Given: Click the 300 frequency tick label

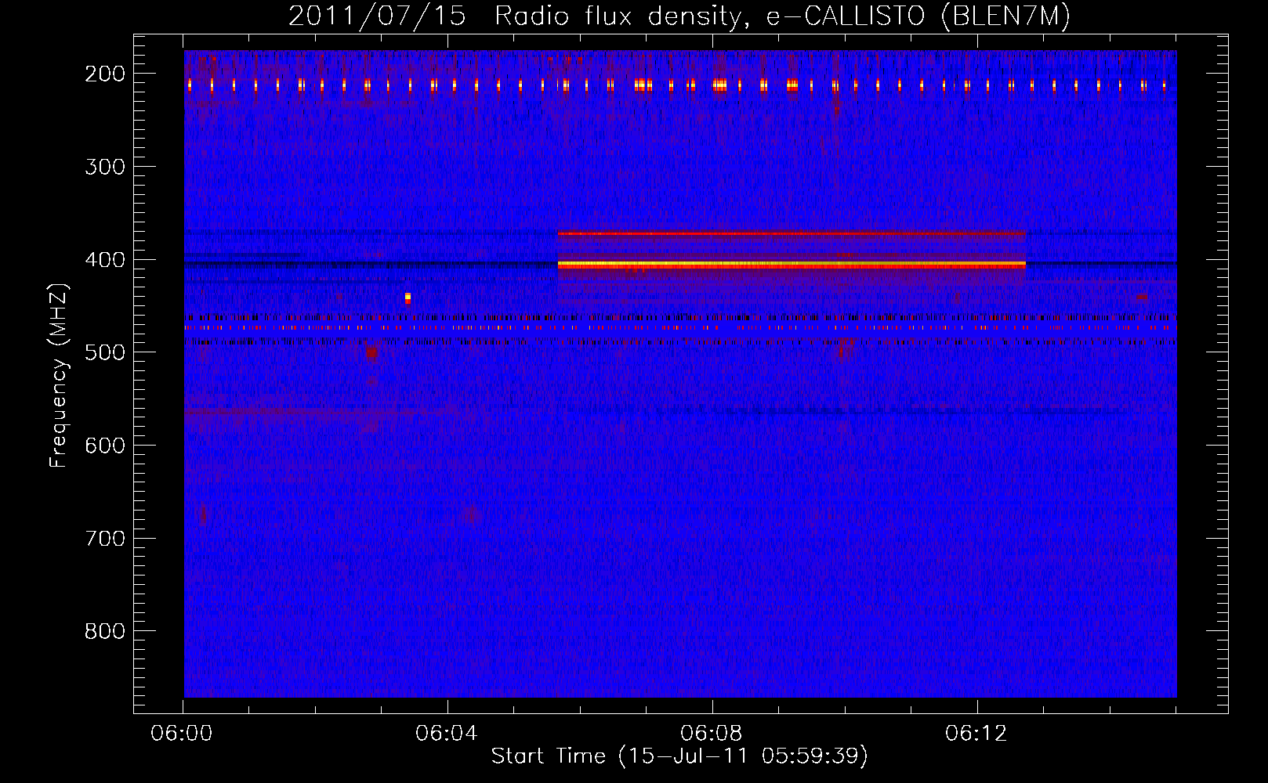Looking at the screenshot, I should [104, 167].
